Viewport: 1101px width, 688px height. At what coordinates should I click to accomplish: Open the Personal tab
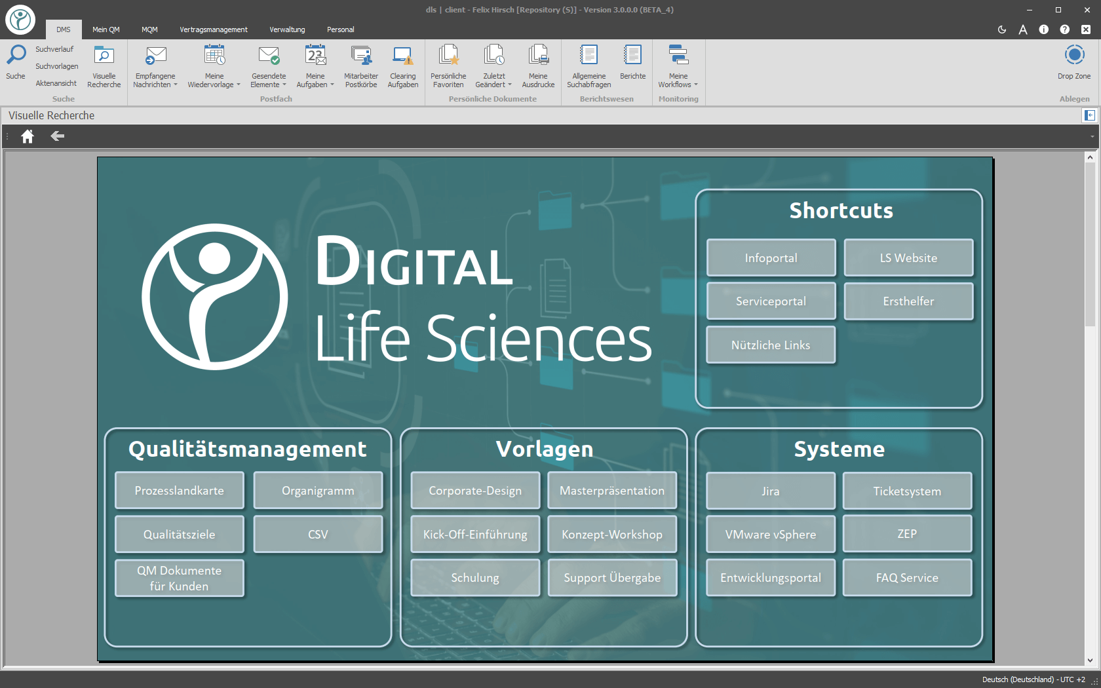(x=340, y=29)
